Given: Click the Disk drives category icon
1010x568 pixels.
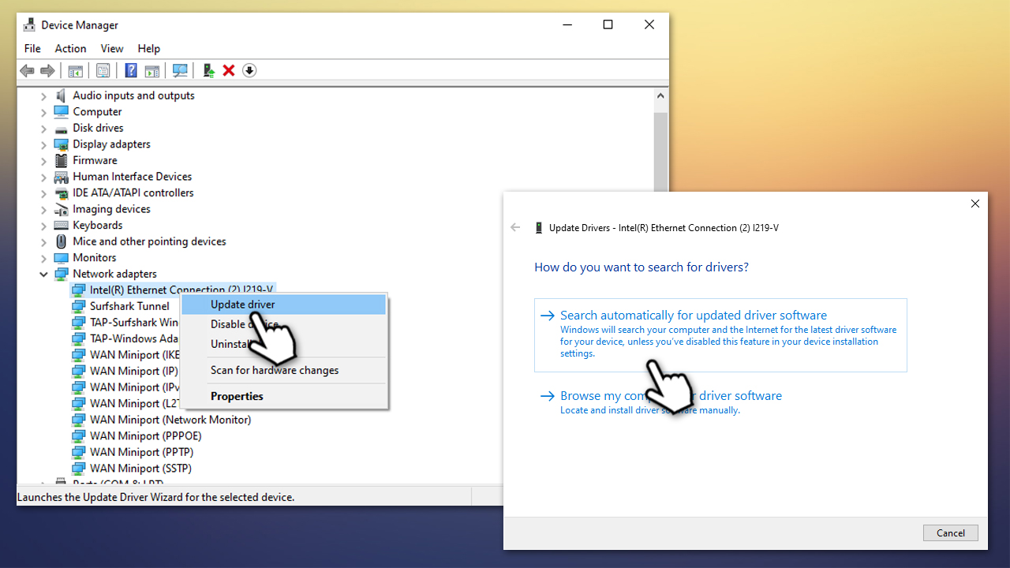Looking at the screenshot, I should pos(61,128).
